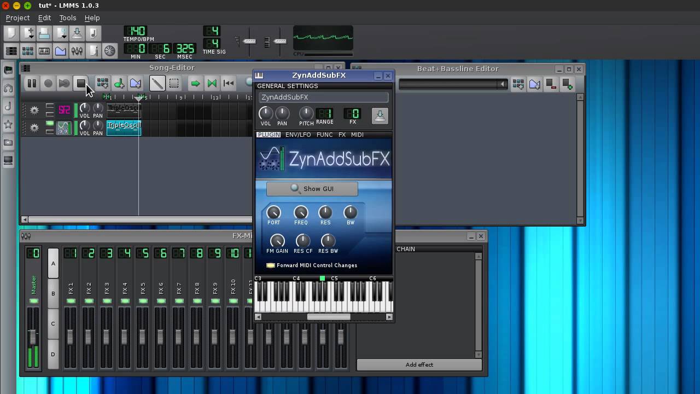Open gear menu for the TripleOscillator track
This screenshot has width=700, height=394.
(34, 128)
